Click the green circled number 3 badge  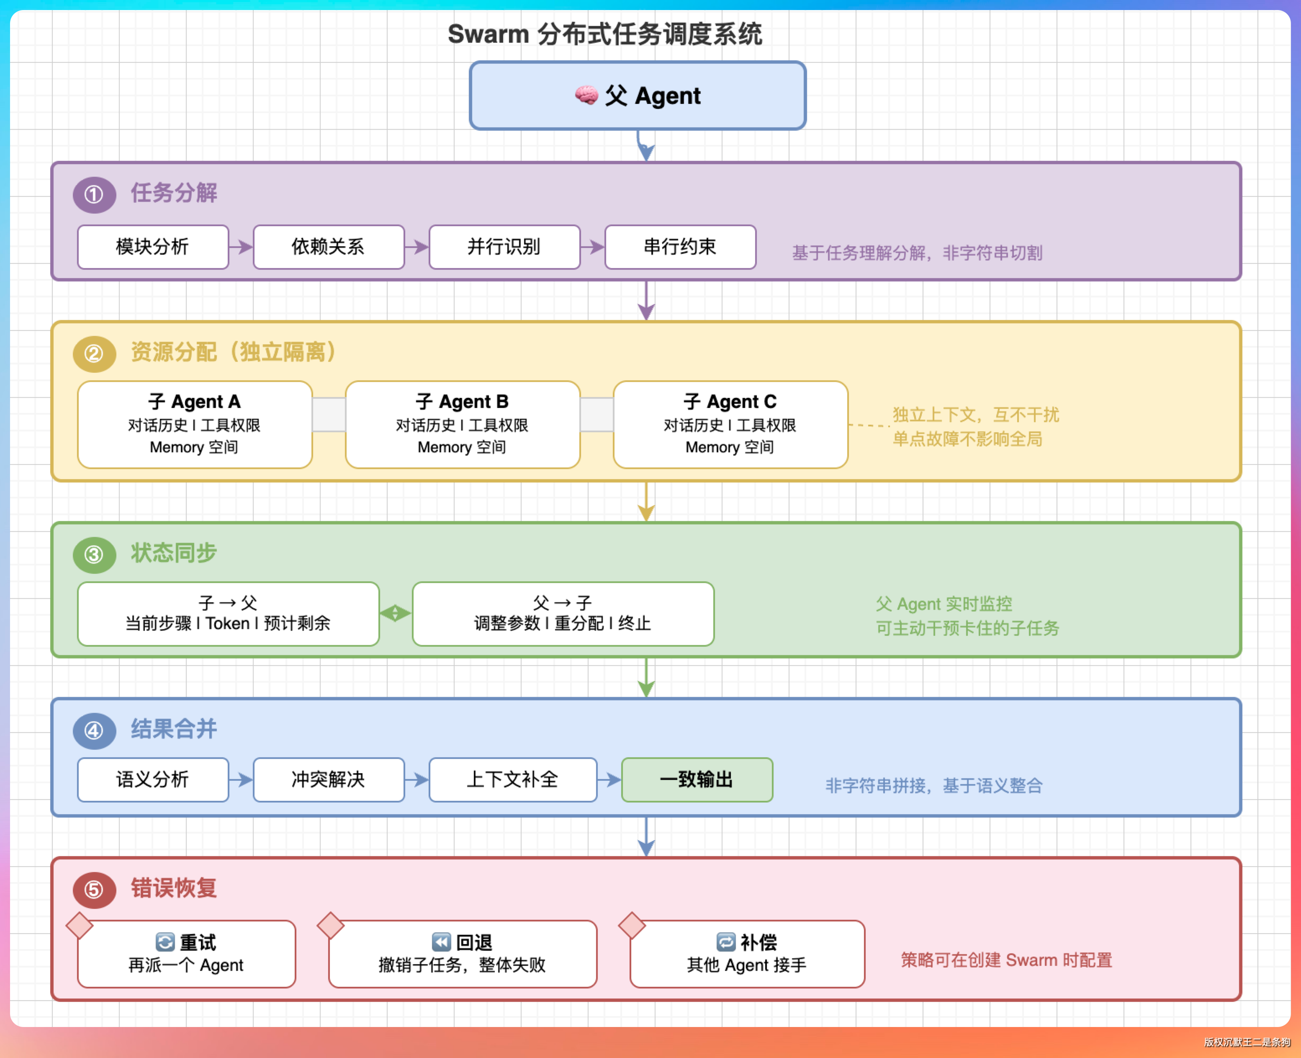click(94, 555)
